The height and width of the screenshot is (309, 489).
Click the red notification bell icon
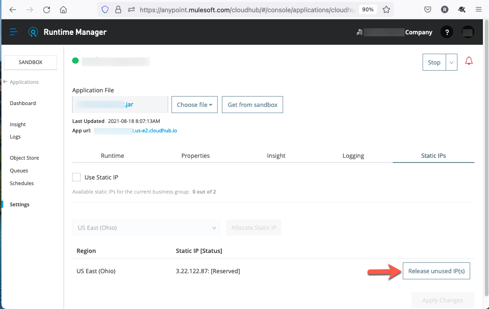click(469, 61)
